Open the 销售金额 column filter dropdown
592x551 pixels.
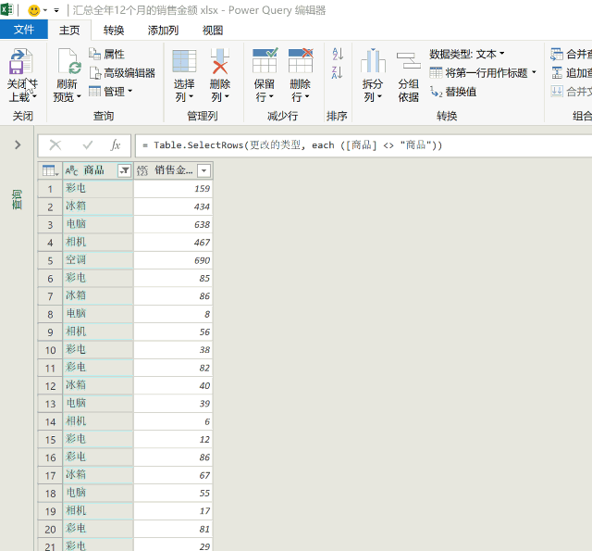203,170
